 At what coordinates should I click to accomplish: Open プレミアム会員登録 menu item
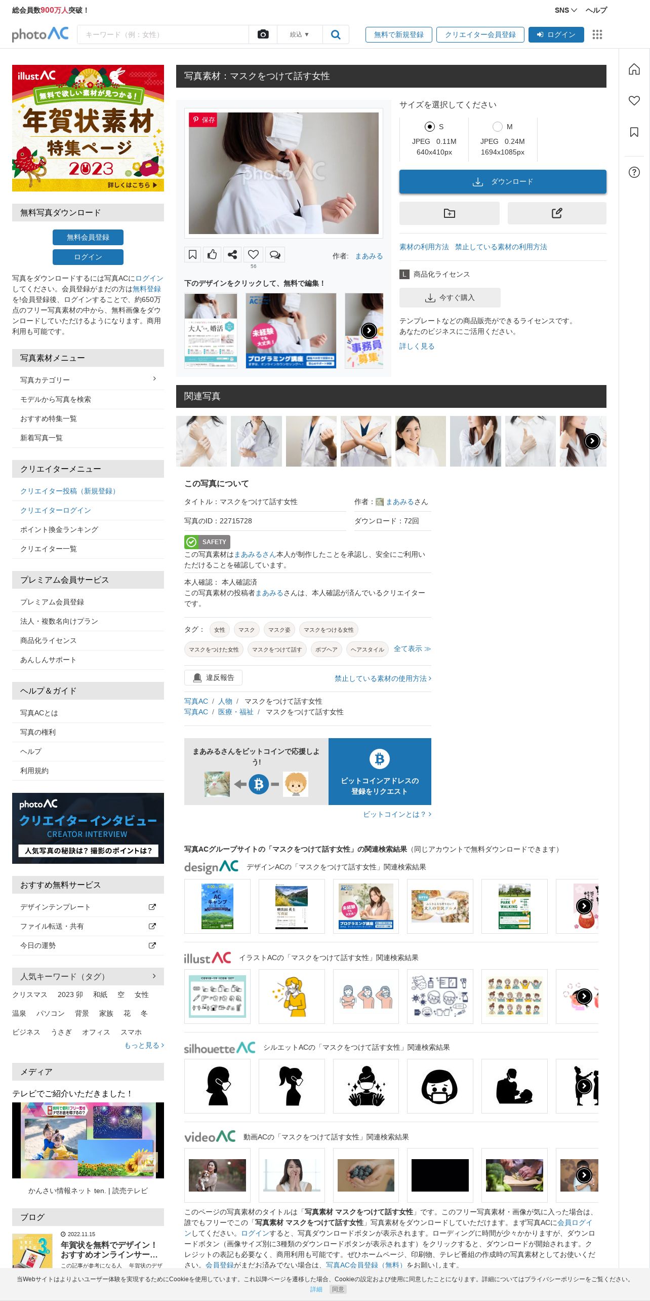[x=88, y=602]
